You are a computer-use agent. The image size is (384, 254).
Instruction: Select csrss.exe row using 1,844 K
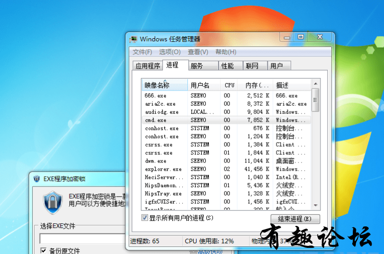(226, 152)
